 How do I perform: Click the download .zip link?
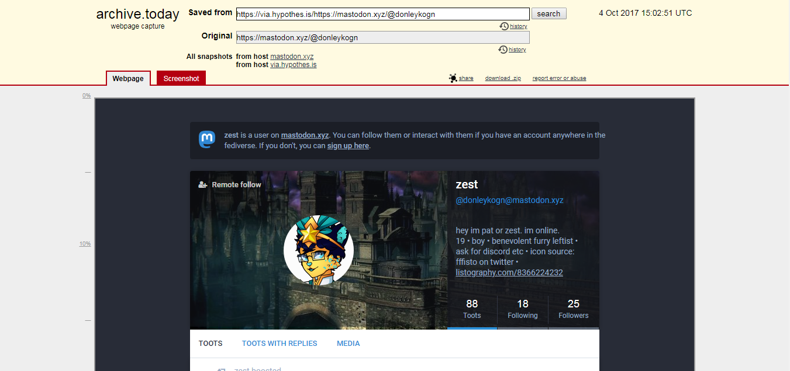pos(503,78)
